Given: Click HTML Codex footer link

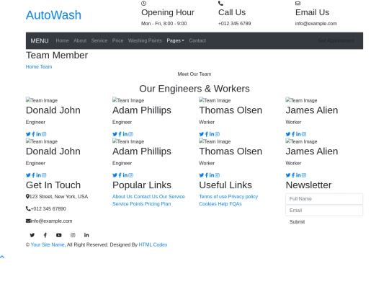Looking at the screenshot, I should pyautogui.click(x=153, y=245).
